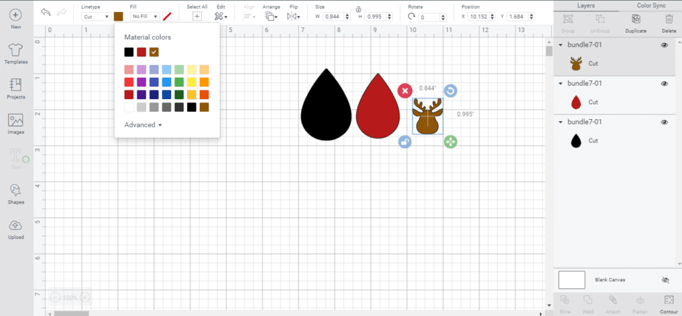This screenshot has width=682, height=316.
Task: Expand the Advanced color options
Action: pyautogui.click(x=143, y=124)
